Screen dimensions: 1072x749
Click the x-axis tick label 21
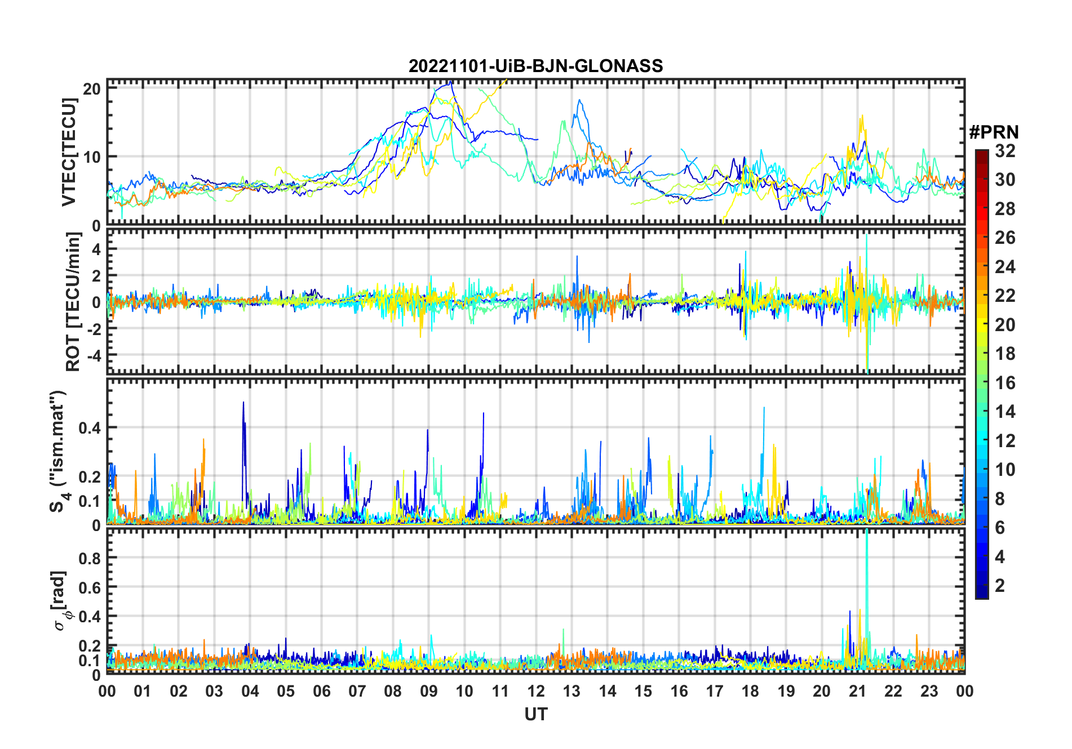tap(857, 691)
